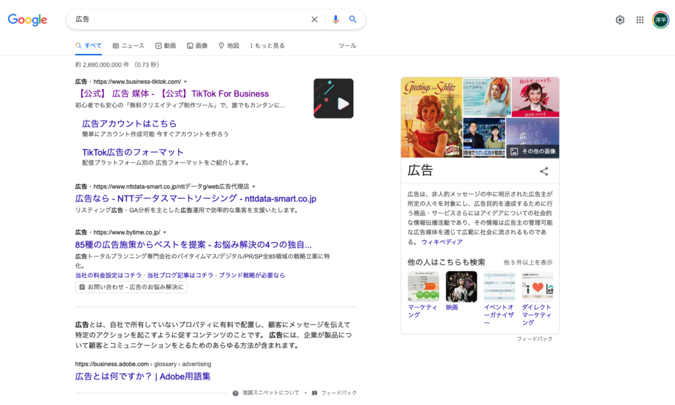Click the blue magnifying glass search button
Screen dimensions: 675x405
point(353,20)
